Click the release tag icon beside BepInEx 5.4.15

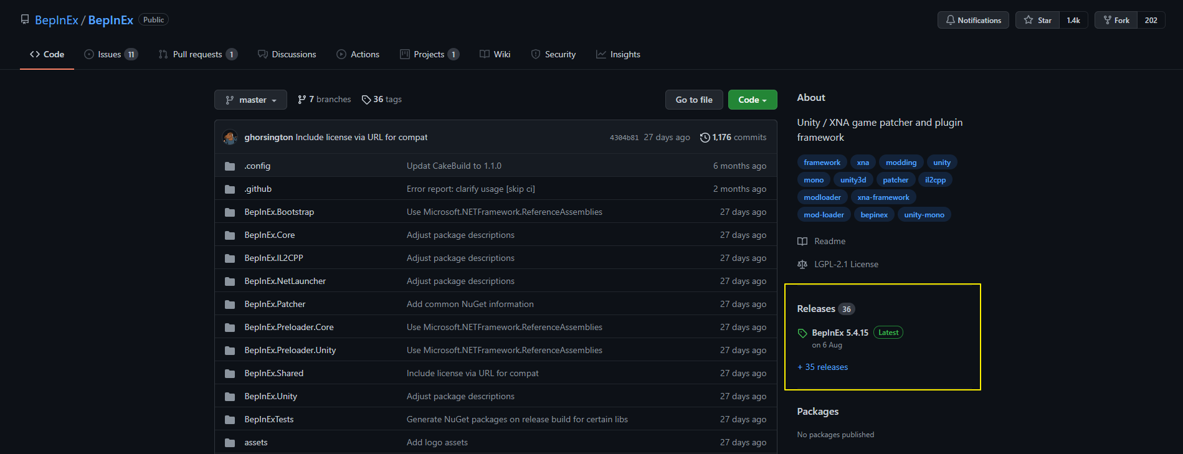802,333
